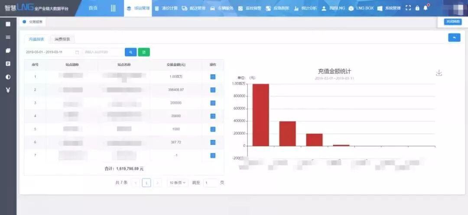Screen dimensions: 468x215
Task: Click the green export button
Action: [x=144, y=52]
